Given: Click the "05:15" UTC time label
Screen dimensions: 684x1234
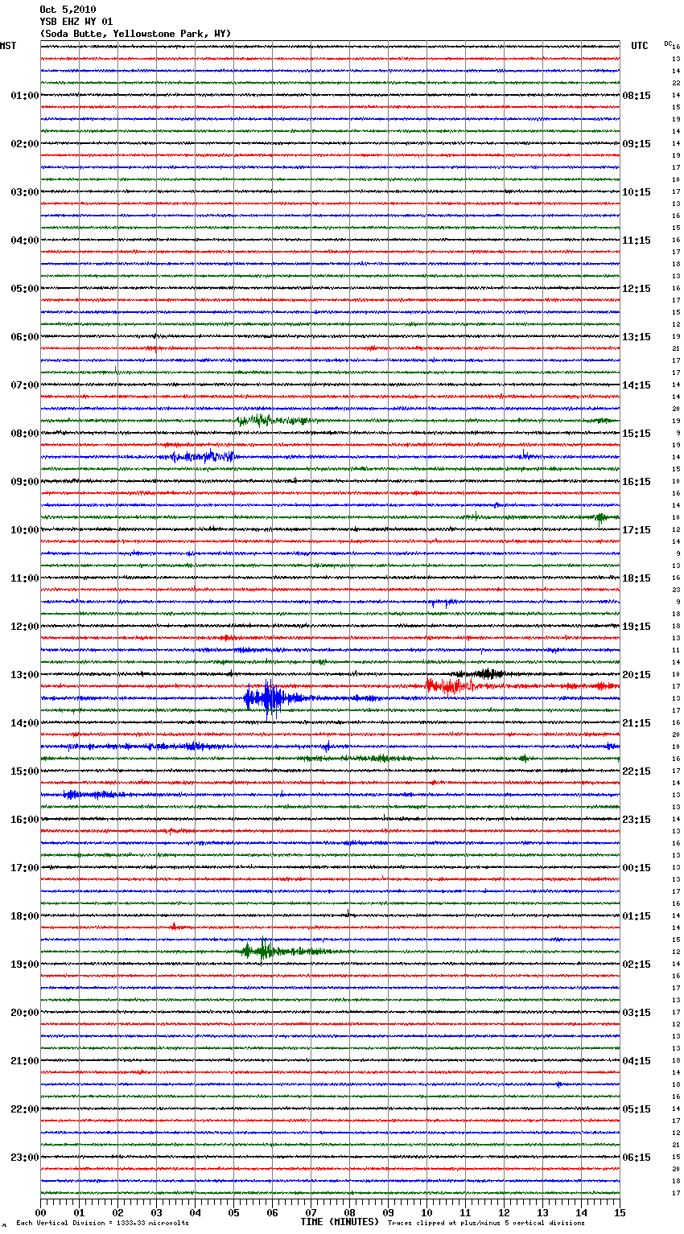Looking at the screenshot, I should (637, 1109).
